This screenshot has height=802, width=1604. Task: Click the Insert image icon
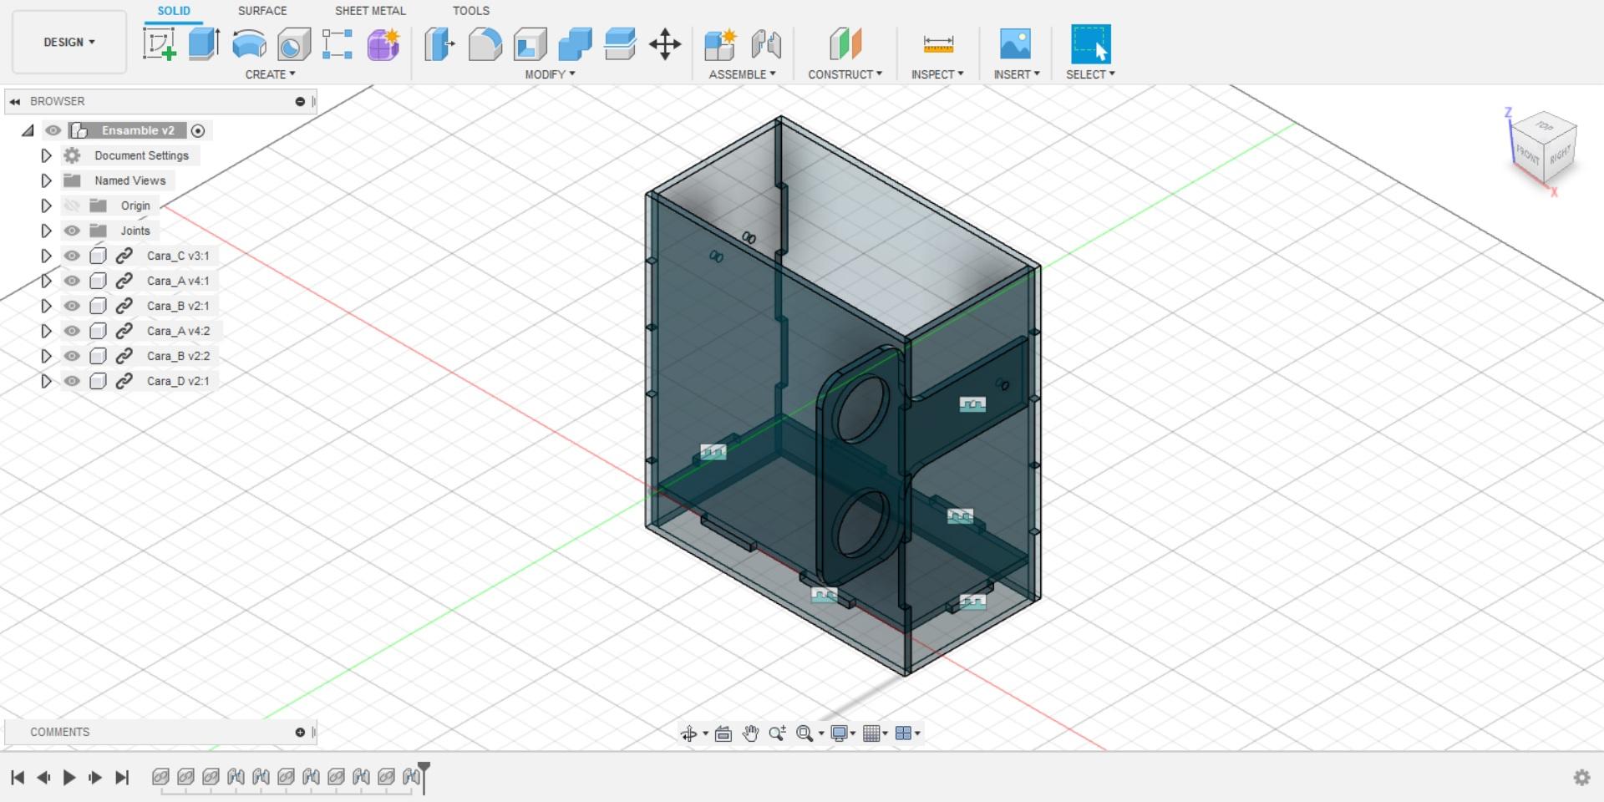pos(1015,43)
